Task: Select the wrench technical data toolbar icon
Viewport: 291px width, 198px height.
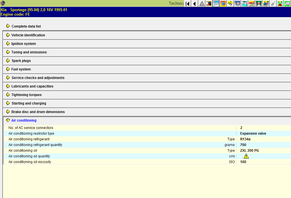Action: point(216,3)
